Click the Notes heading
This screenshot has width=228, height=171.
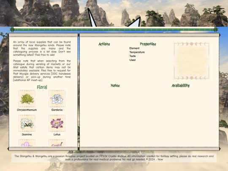pos(115,85)
